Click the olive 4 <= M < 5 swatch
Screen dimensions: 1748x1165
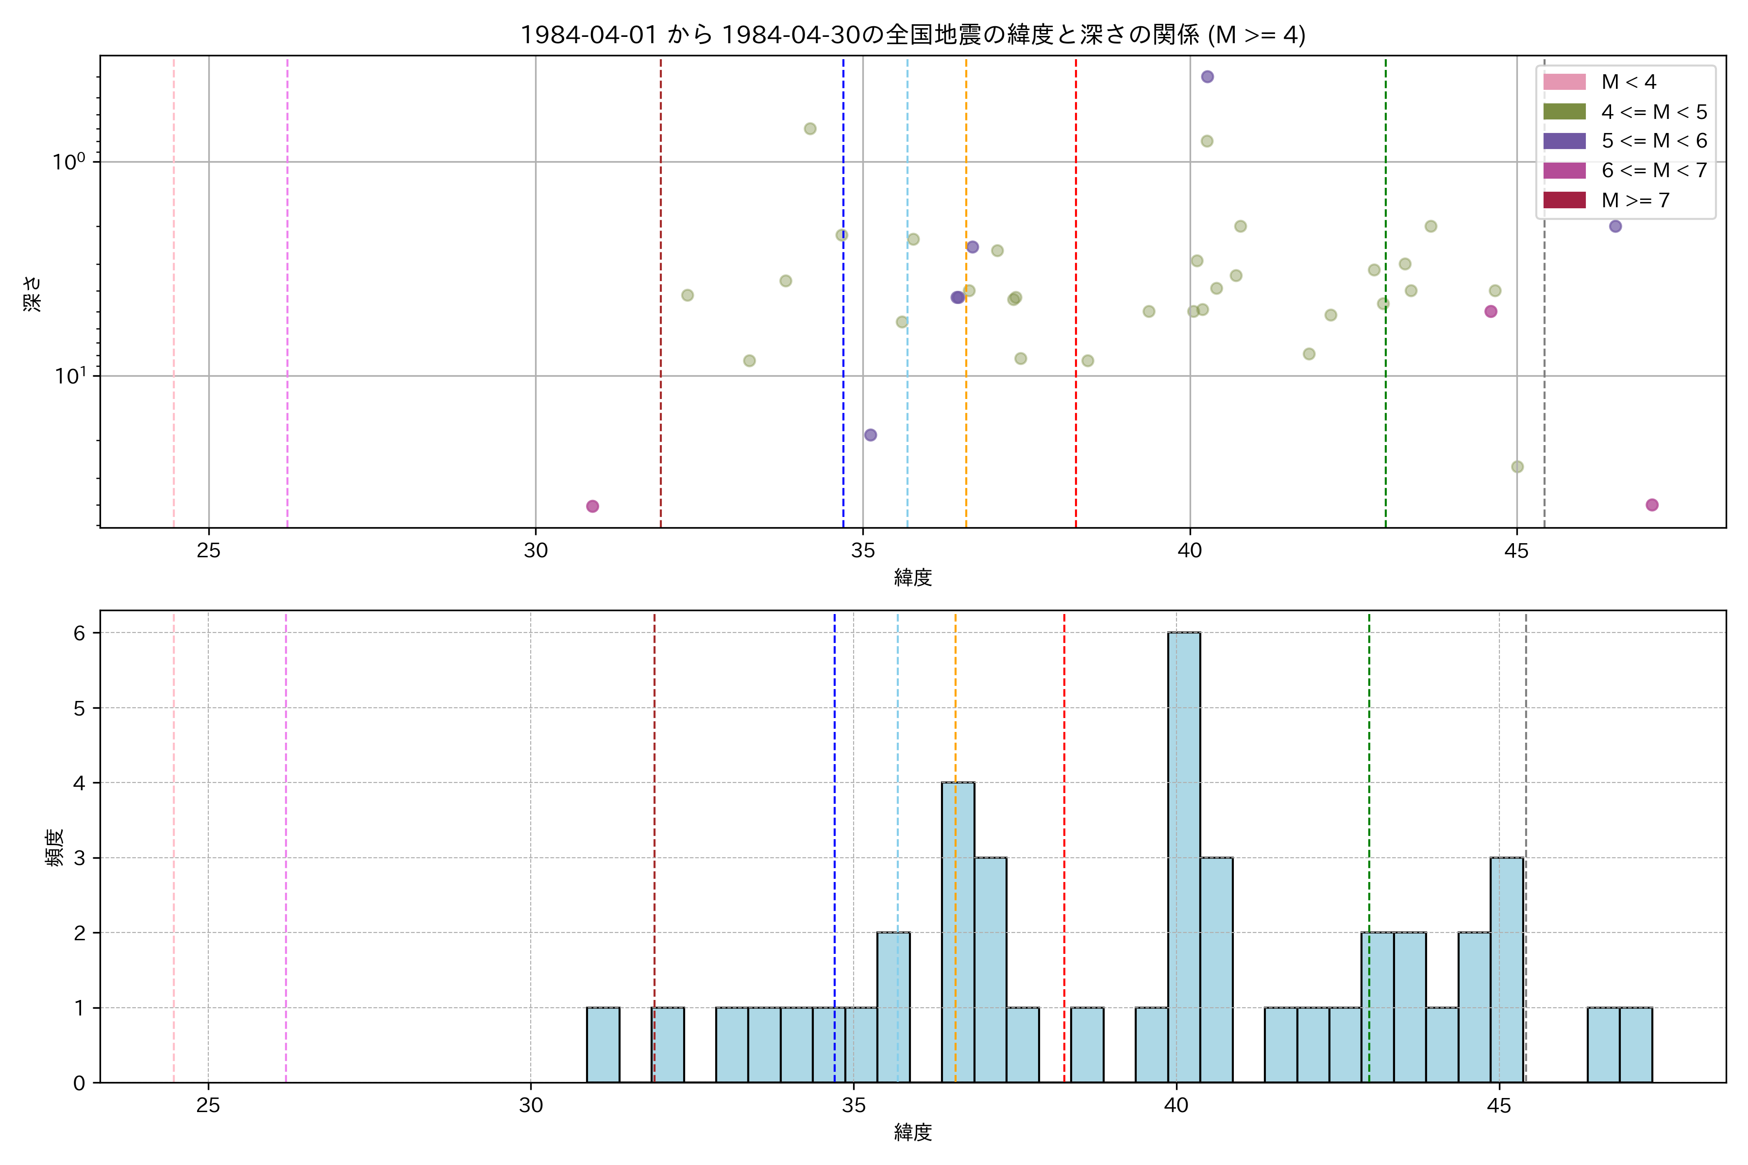coord(1563,112)
